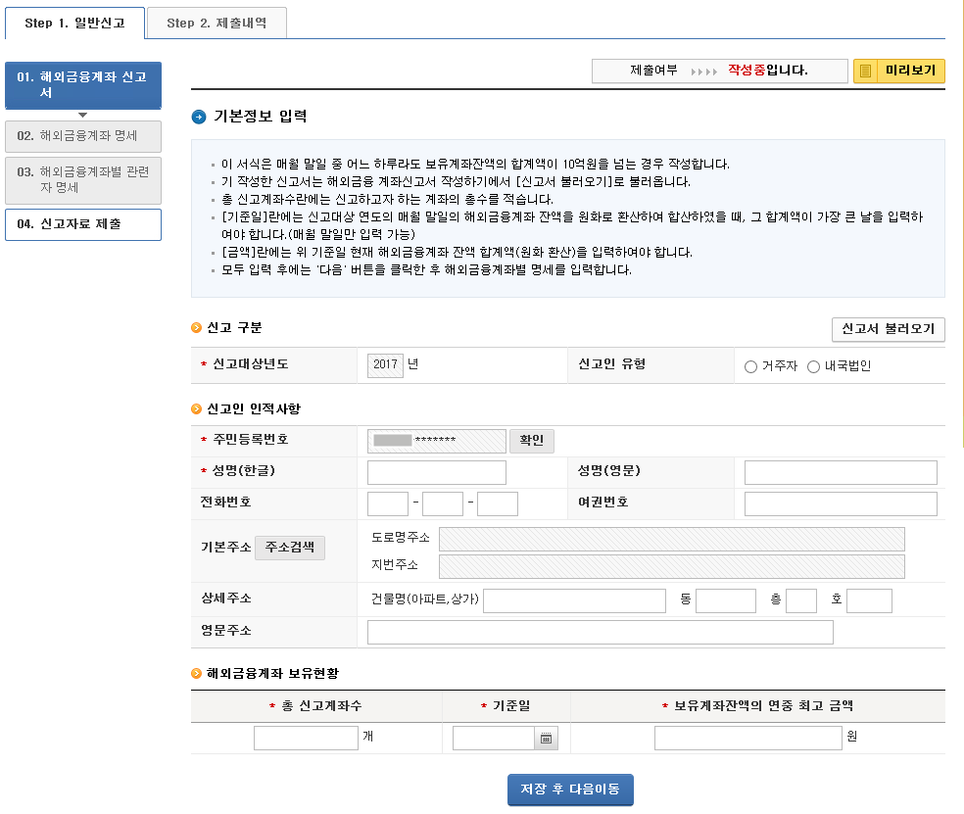Click the 미리보기 preview button
Screen dimensions: 964x814
point(898,72)
